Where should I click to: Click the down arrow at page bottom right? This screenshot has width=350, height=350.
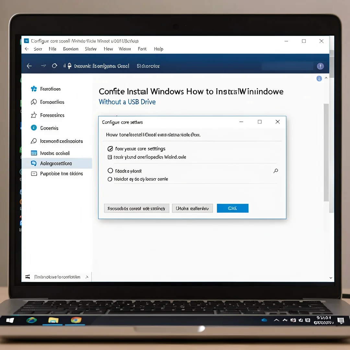[331, 278]
